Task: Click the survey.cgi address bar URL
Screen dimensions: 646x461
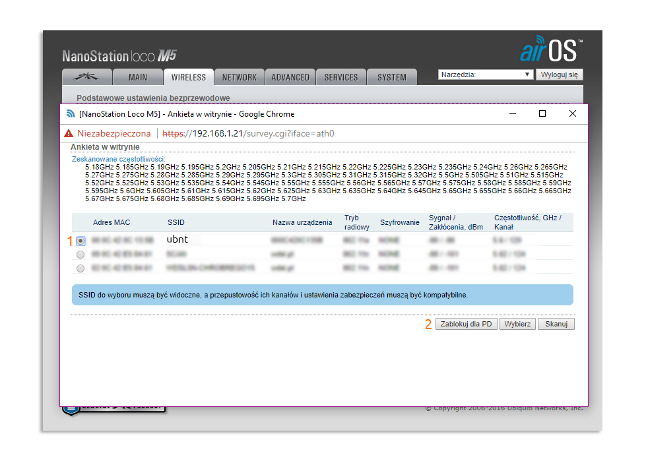Action: pyautogui.click(x=248, y=133)
